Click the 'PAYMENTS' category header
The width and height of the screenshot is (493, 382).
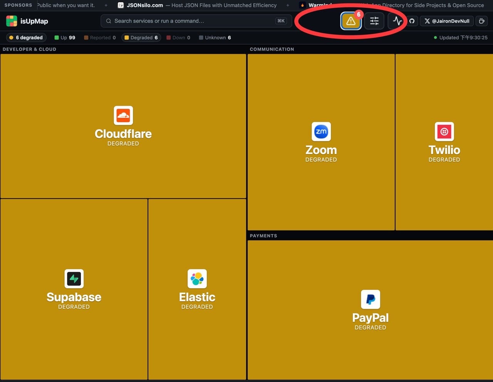tap(263, 236)
